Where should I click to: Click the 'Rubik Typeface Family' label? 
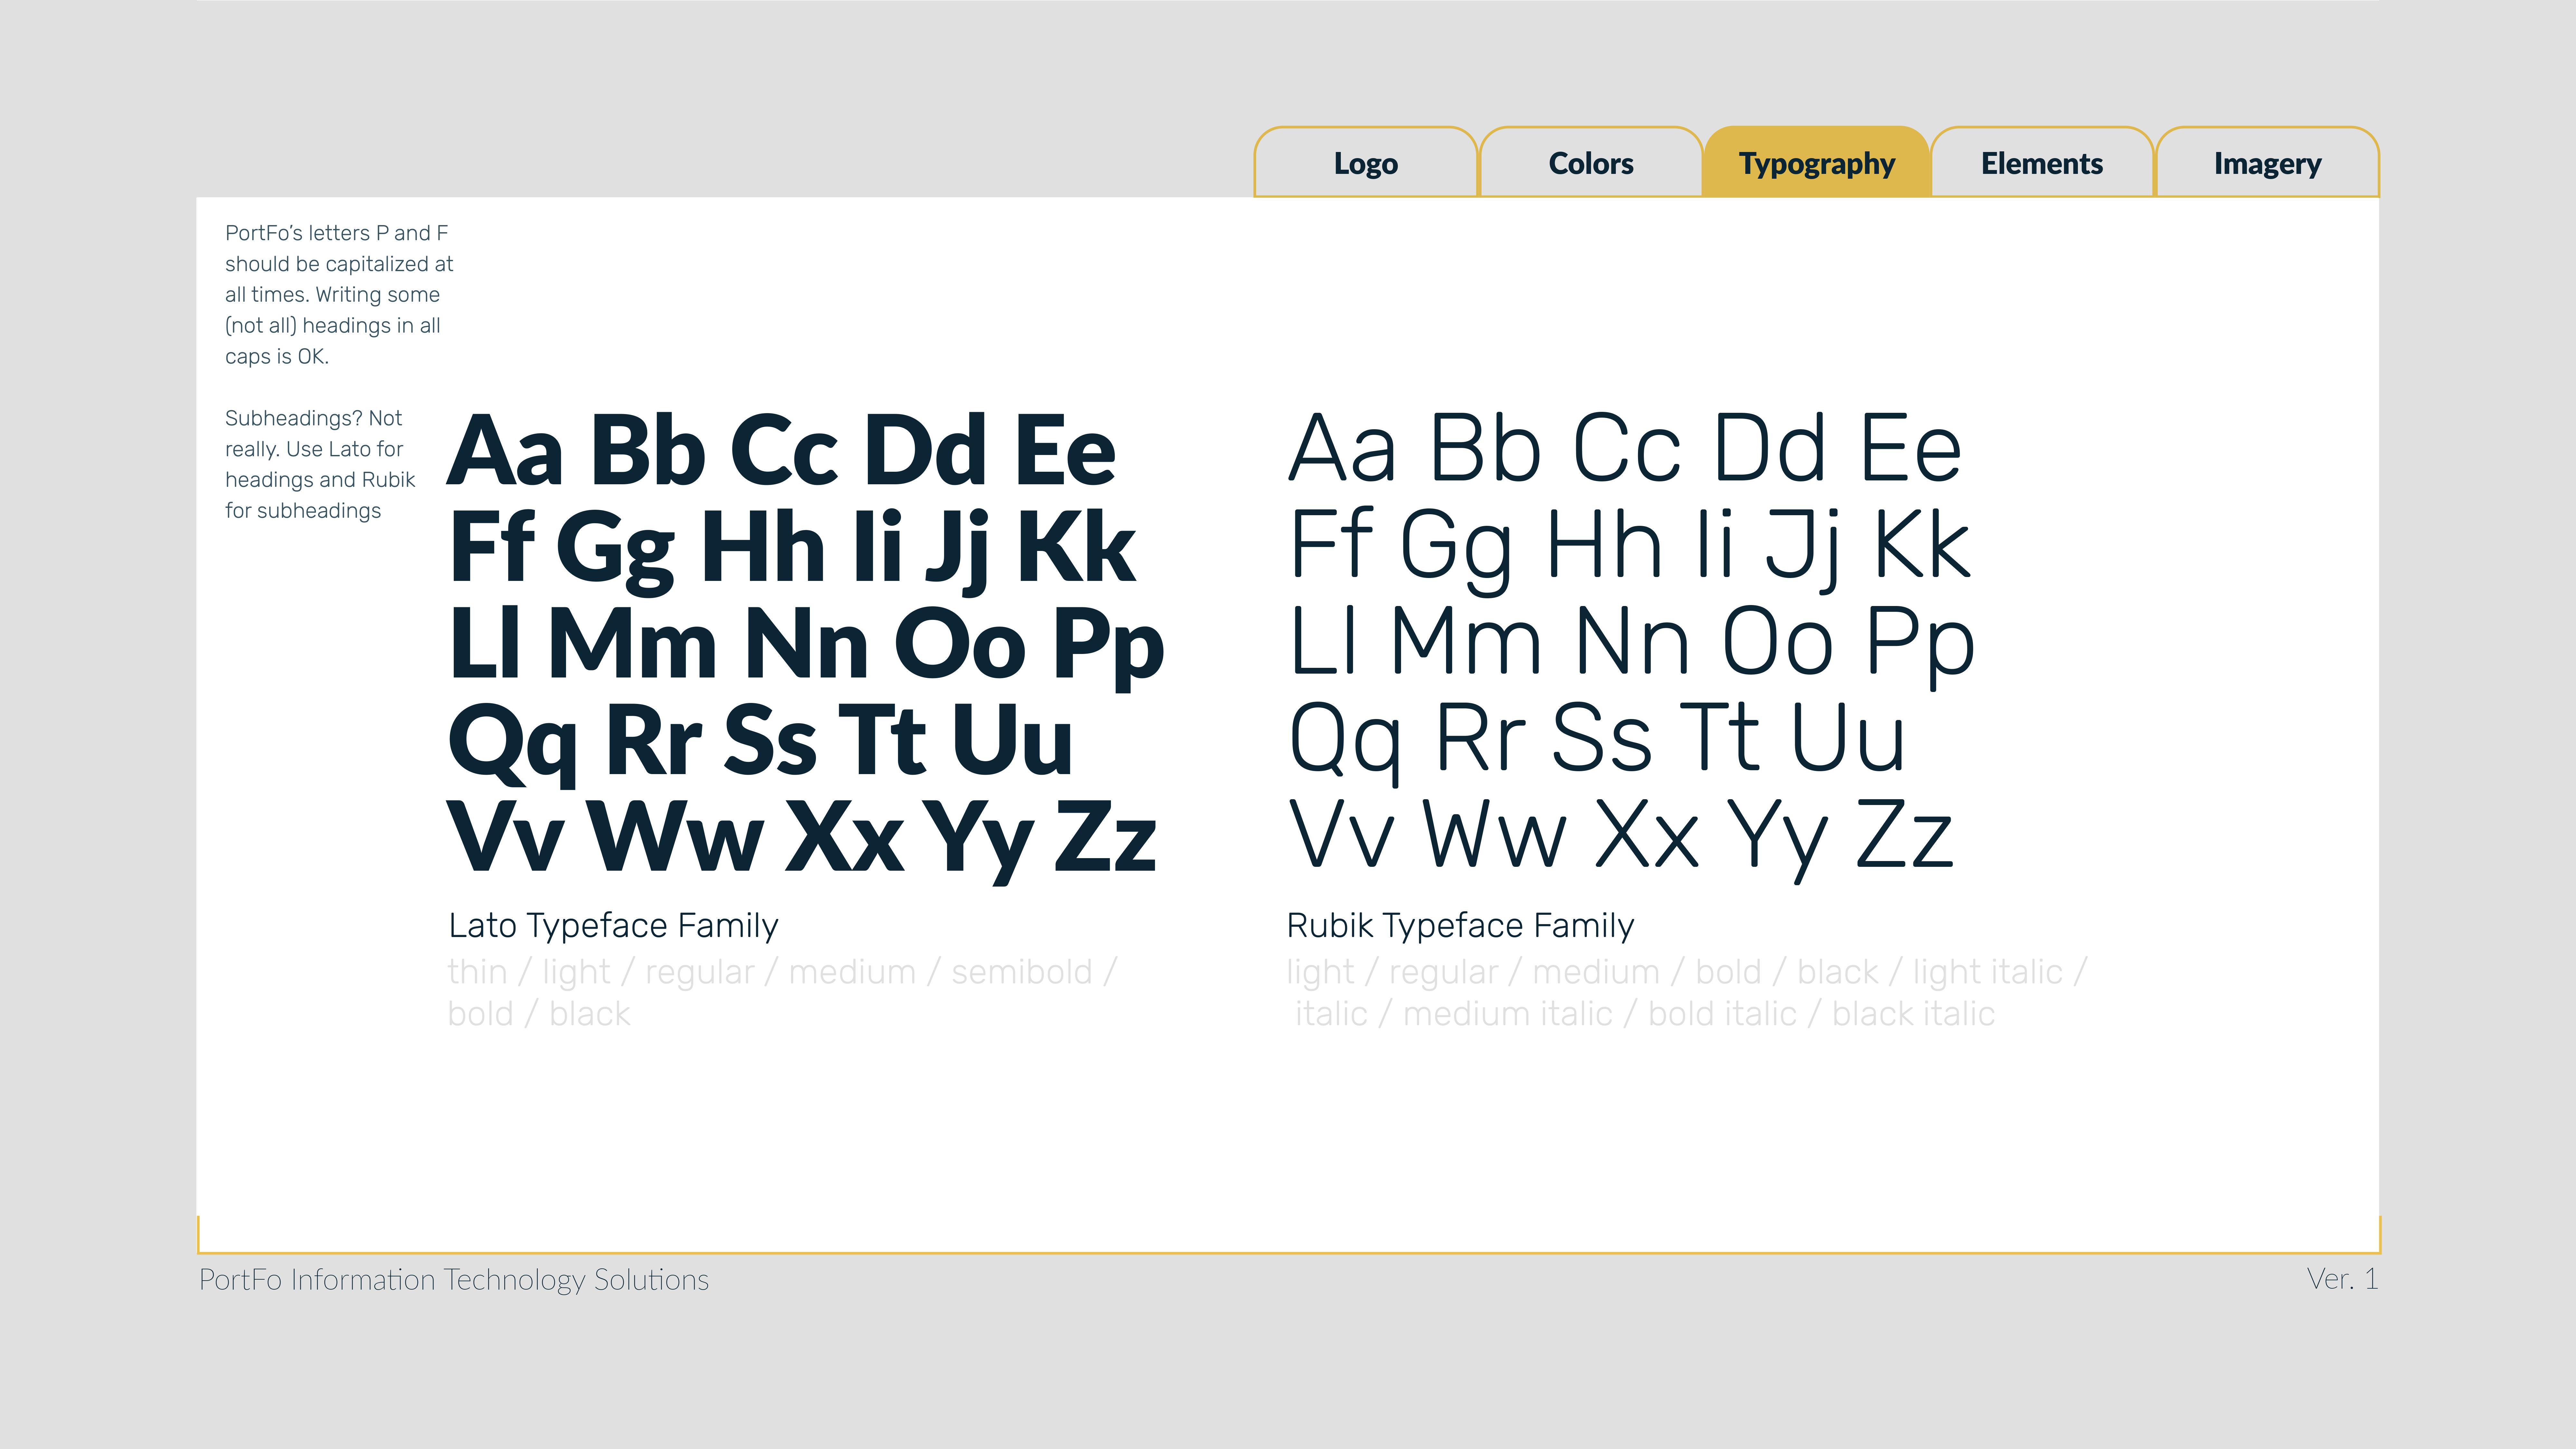tap(1460, 926)
